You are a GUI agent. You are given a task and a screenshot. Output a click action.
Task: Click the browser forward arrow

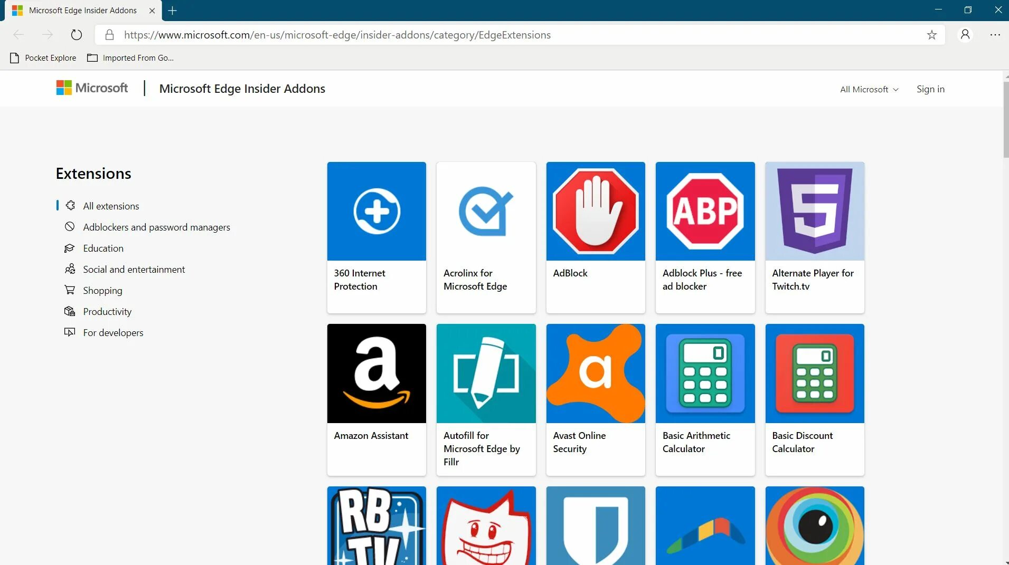point(48,35)
